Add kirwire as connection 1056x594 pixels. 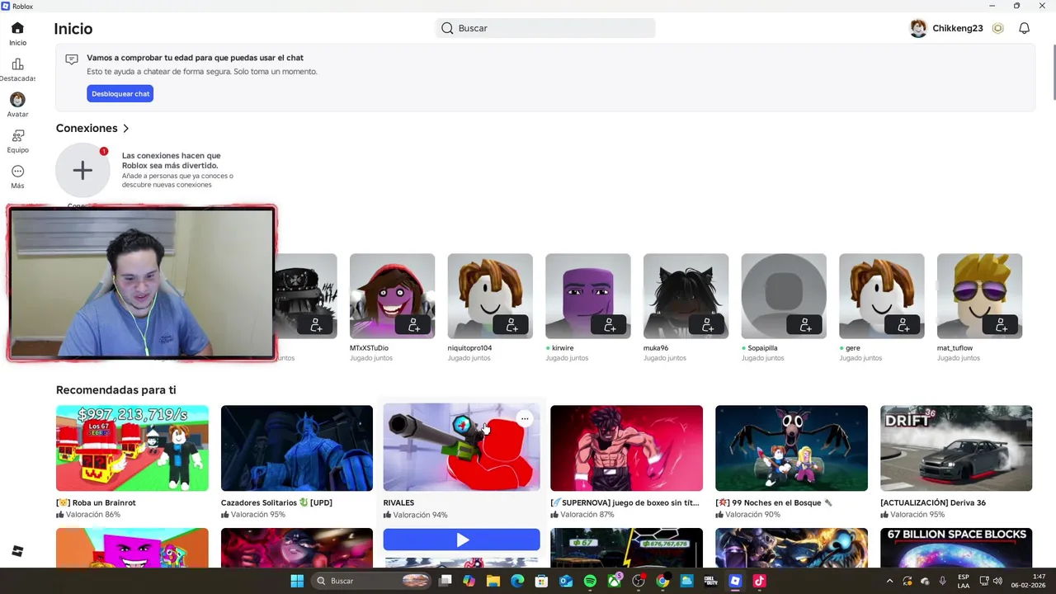point(610,325)
